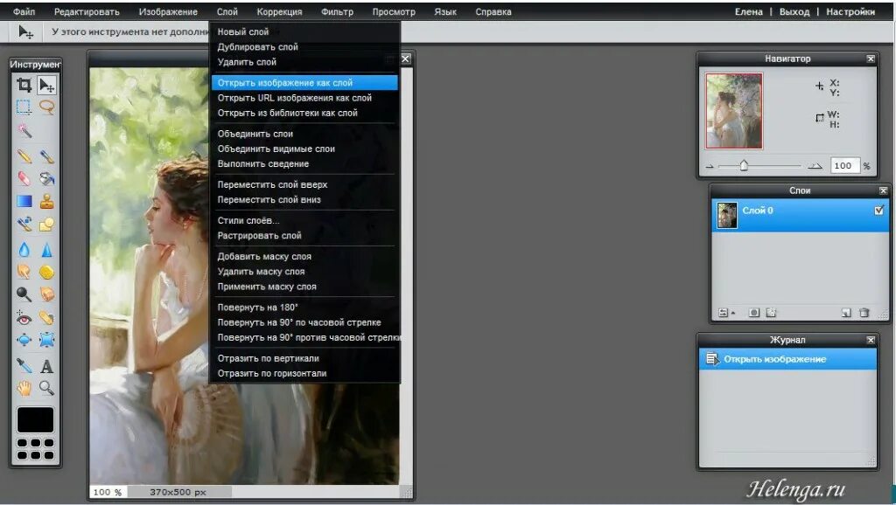The image size is (896, 505).
Task: Open the color swatches grid below main color
Action: pos(35,449)
